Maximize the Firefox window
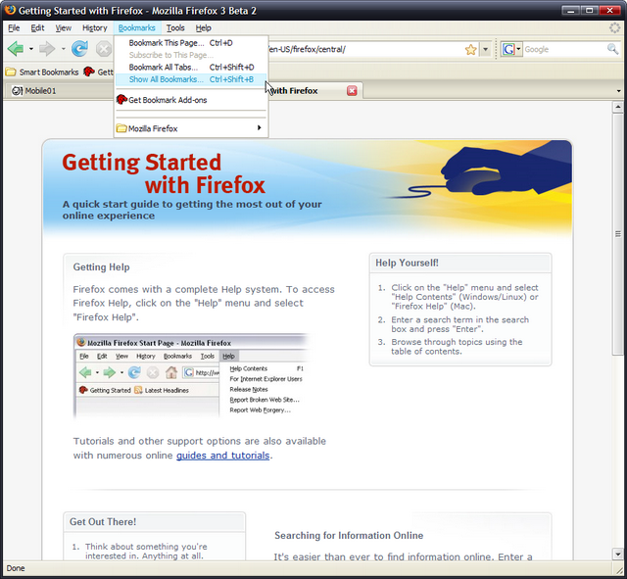The height and width of the screenshot is (579, 627). (x=590, y=11)
